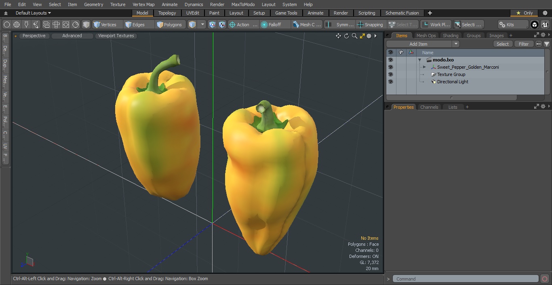
Task: Open the Vertex Map menu
Action: [x=143, y=4]
